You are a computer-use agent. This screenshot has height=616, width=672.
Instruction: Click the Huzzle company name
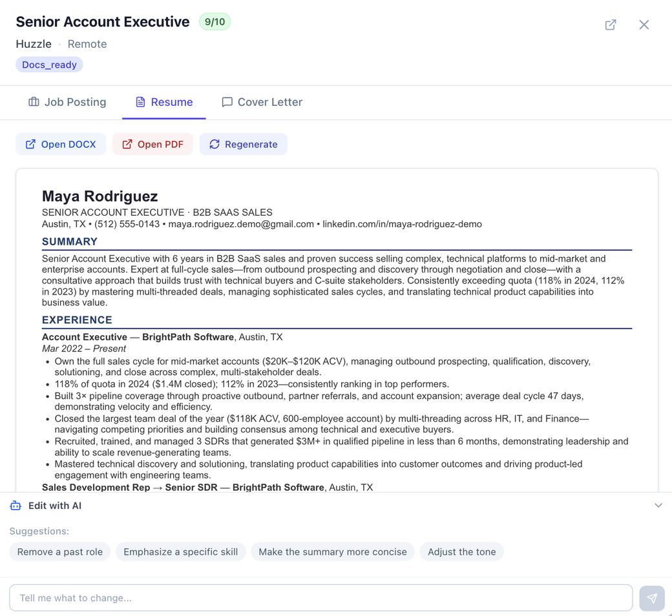34,44
